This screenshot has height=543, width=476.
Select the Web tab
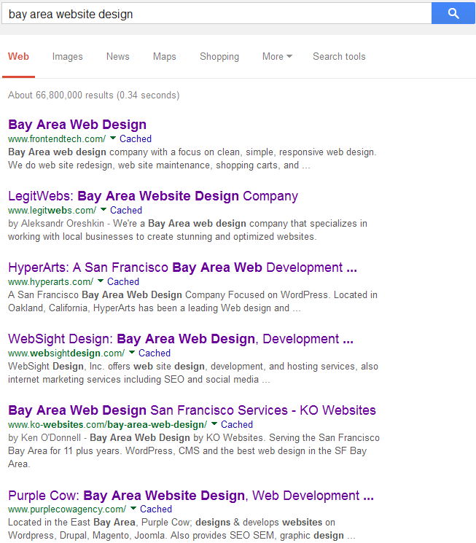coord(18,56)
